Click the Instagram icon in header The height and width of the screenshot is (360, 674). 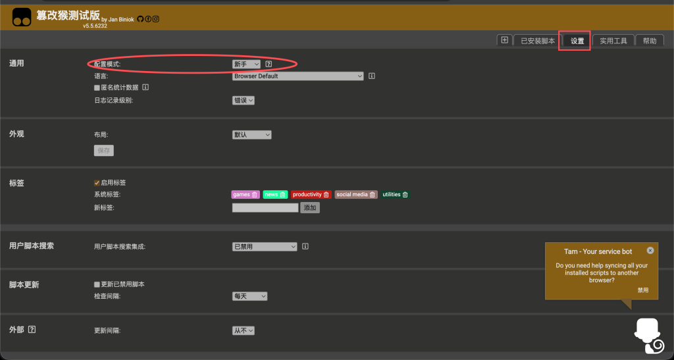(156, 19)
